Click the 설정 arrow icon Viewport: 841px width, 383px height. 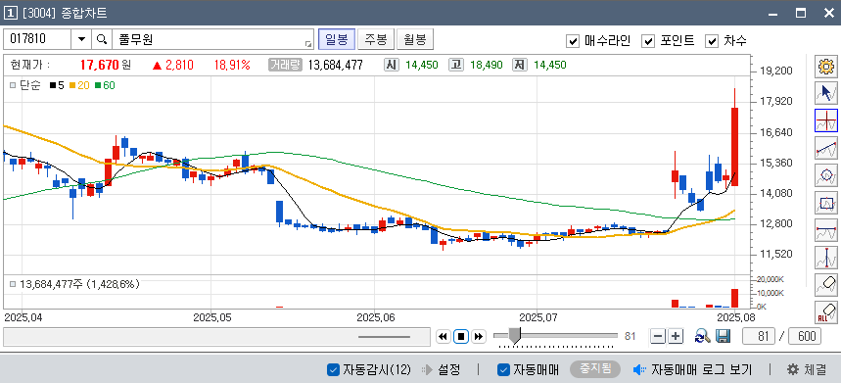tap(427, 369)
